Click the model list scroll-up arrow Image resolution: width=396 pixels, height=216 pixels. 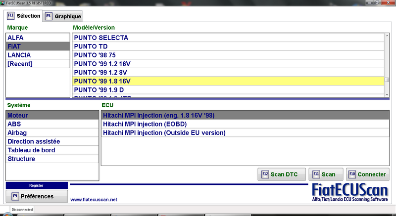387,36
